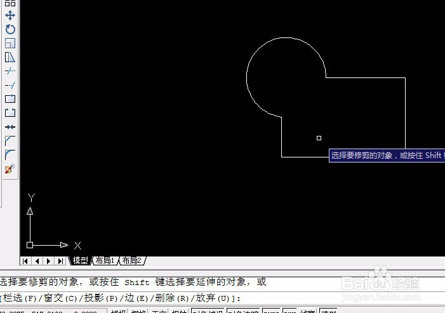The image size is (445, 313).
Task: Toggle 对象追踪 in status bar
Action: coord(244,311)
